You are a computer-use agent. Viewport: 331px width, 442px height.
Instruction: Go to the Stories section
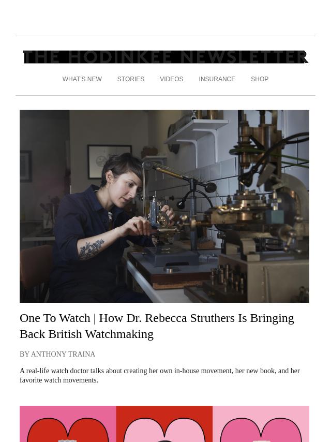tap(131, 79)
